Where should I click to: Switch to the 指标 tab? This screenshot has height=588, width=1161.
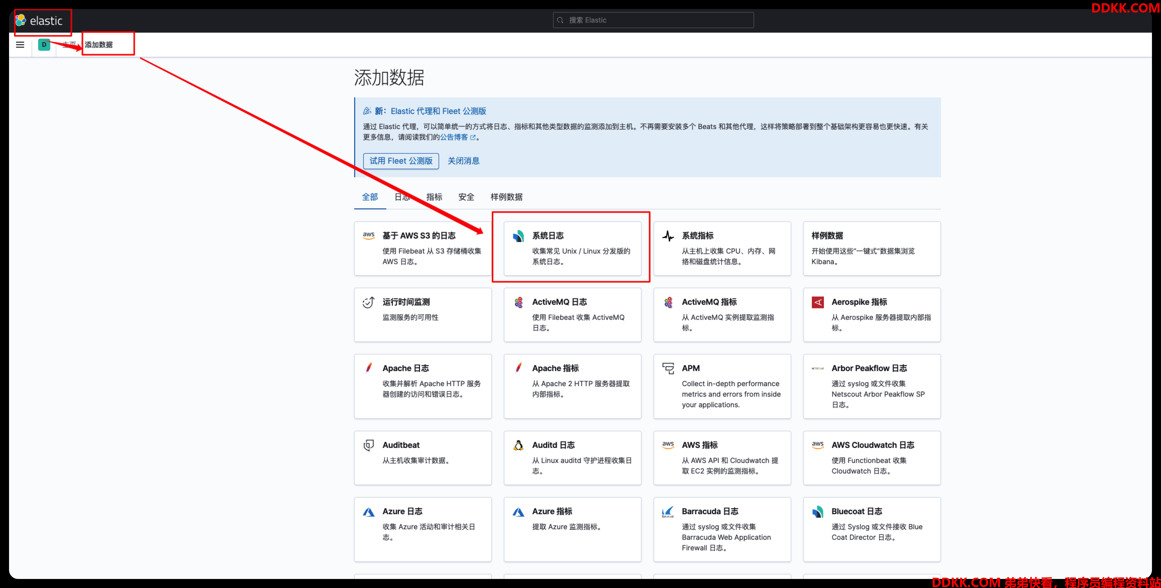click(x=434, y=197)
